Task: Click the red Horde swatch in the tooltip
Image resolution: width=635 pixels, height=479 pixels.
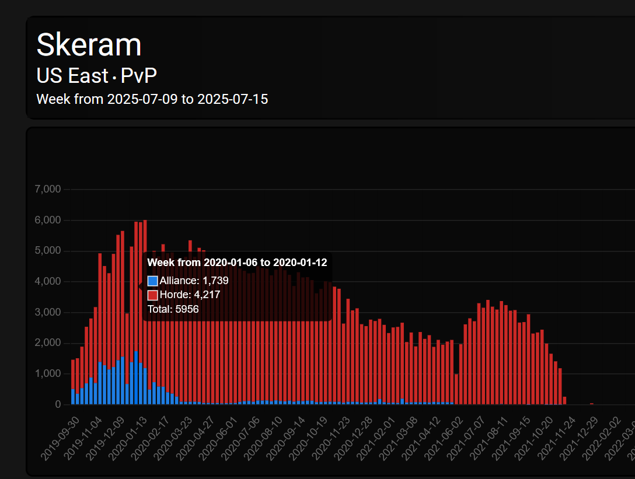Action: [x=152, y=295]
